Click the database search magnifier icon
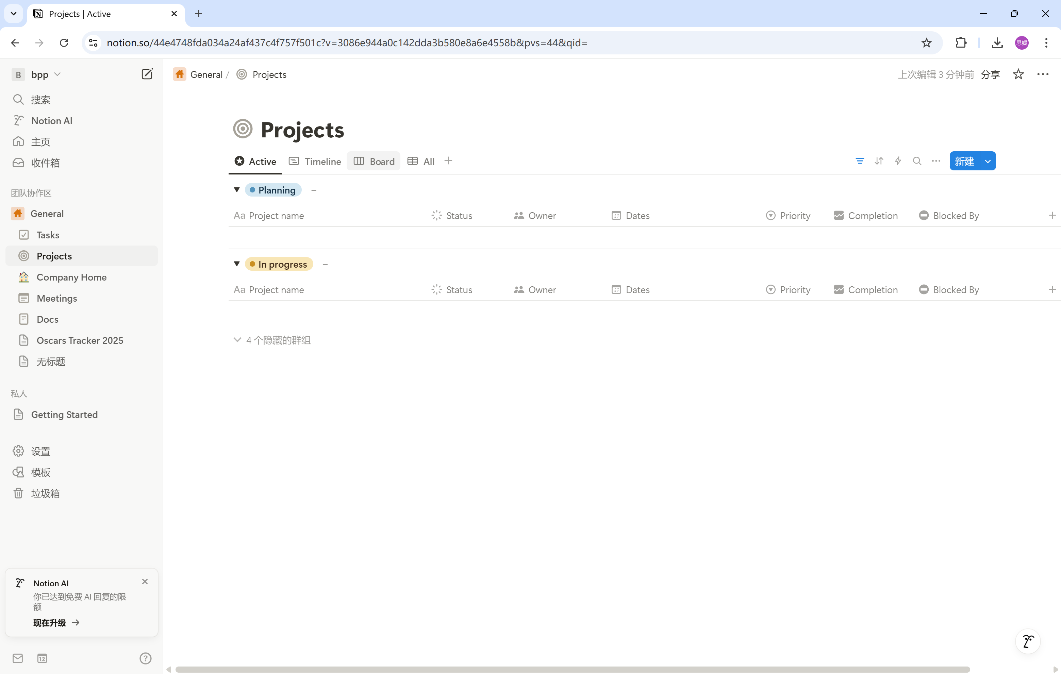The width and height of the screenshot is (1061, 674). point(917,161)
